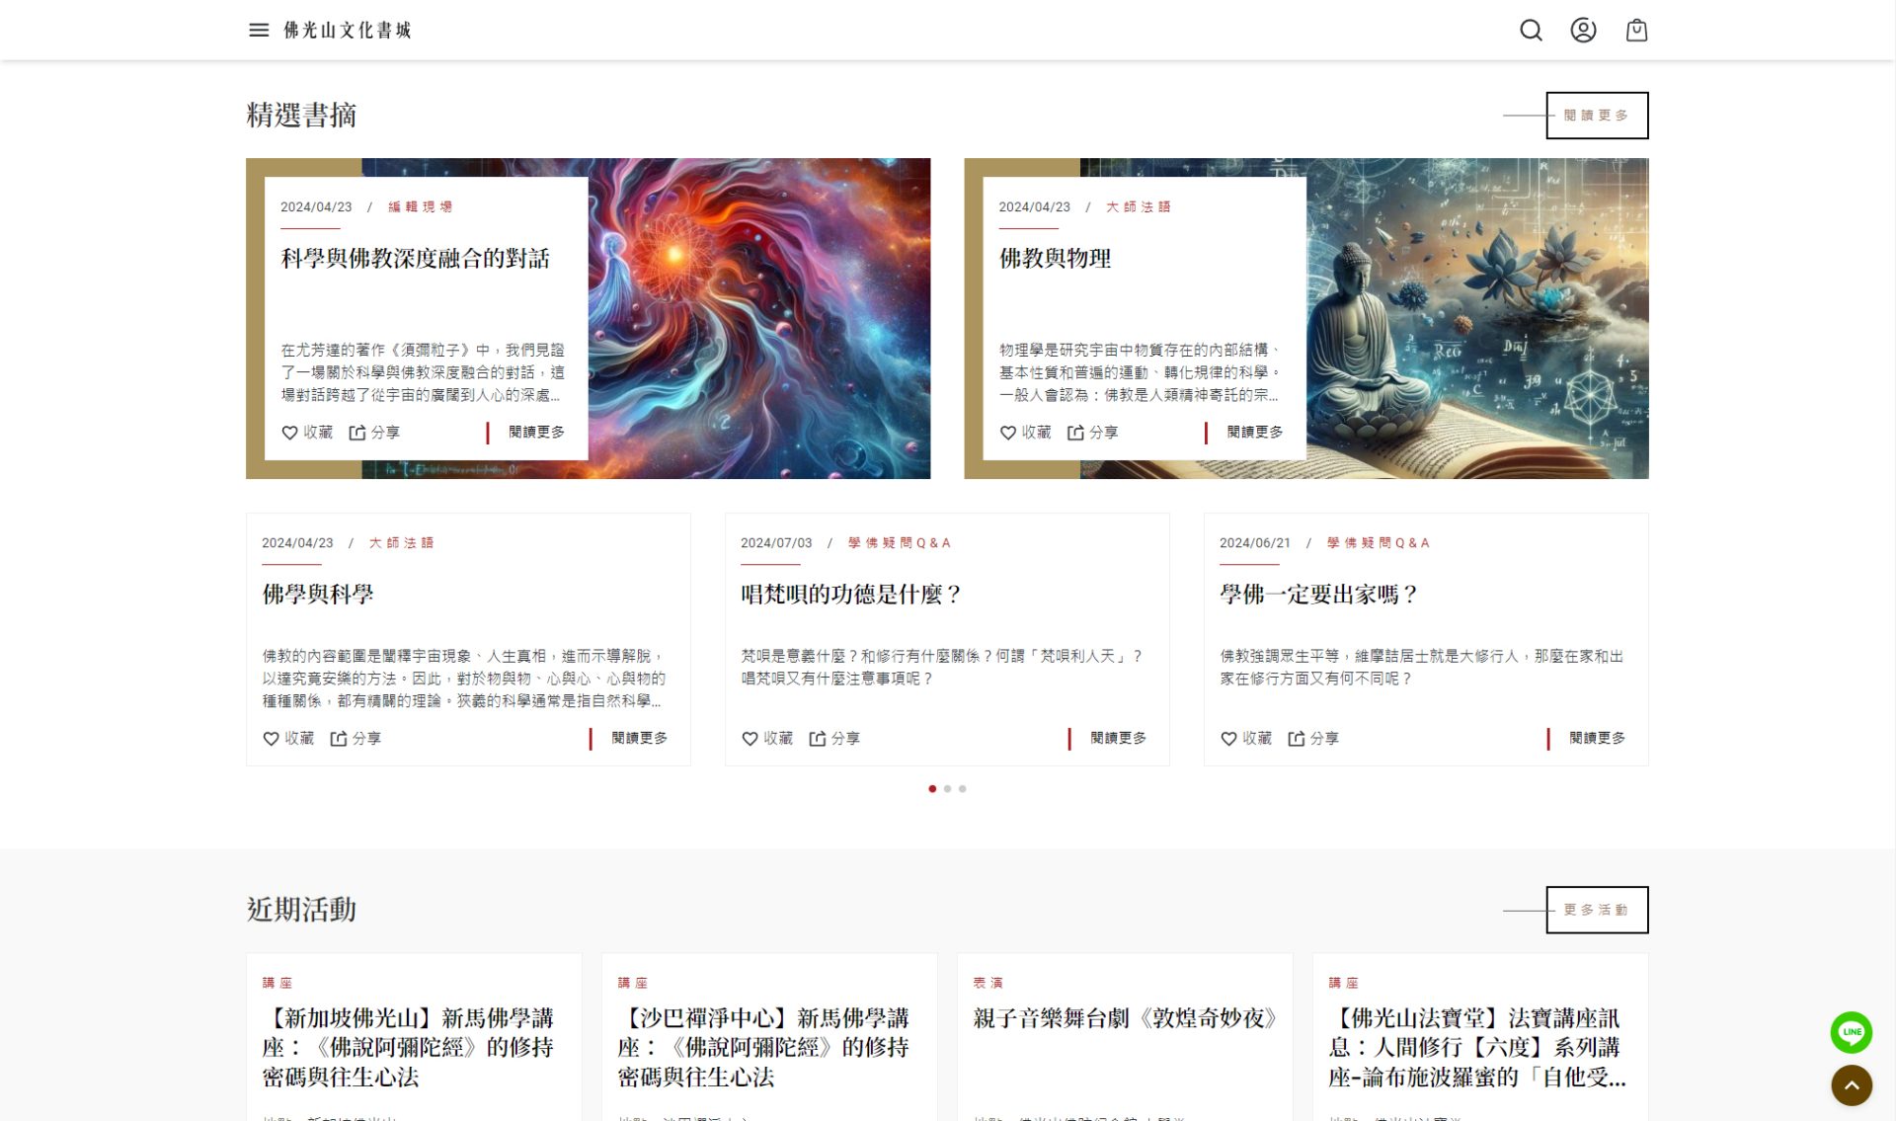The image size is (1896, 1121).
Task: Open the user account icon
Action: (1583, 30)
